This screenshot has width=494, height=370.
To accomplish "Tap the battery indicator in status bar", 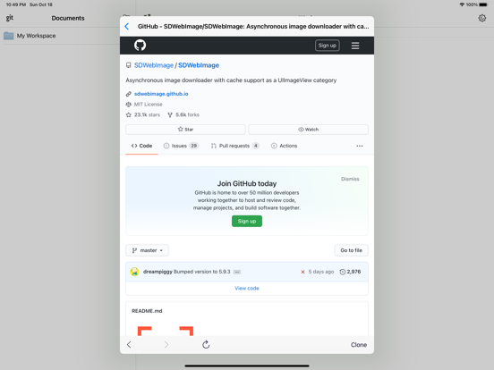I will pyautogui.click(x=483, y=4).
